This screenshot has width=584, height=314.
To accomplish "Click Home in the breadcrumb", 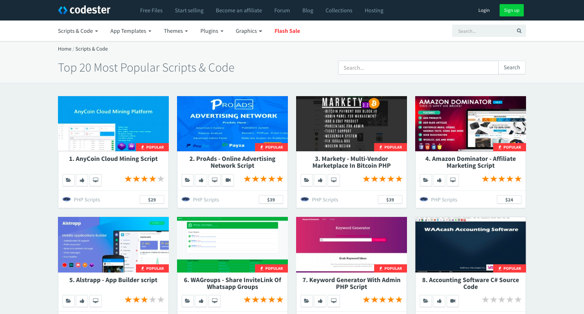I will coord(65,49).
